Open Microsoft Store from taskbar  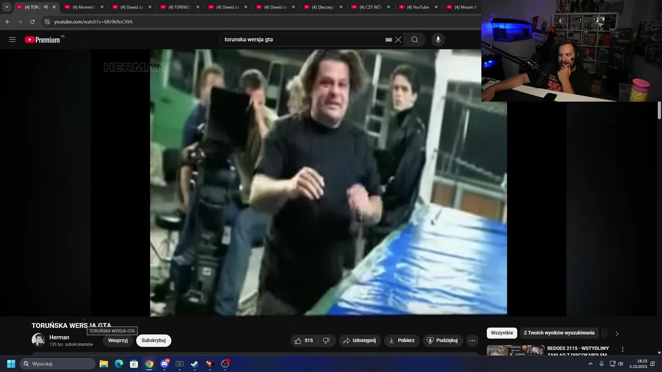coord(134,364)
